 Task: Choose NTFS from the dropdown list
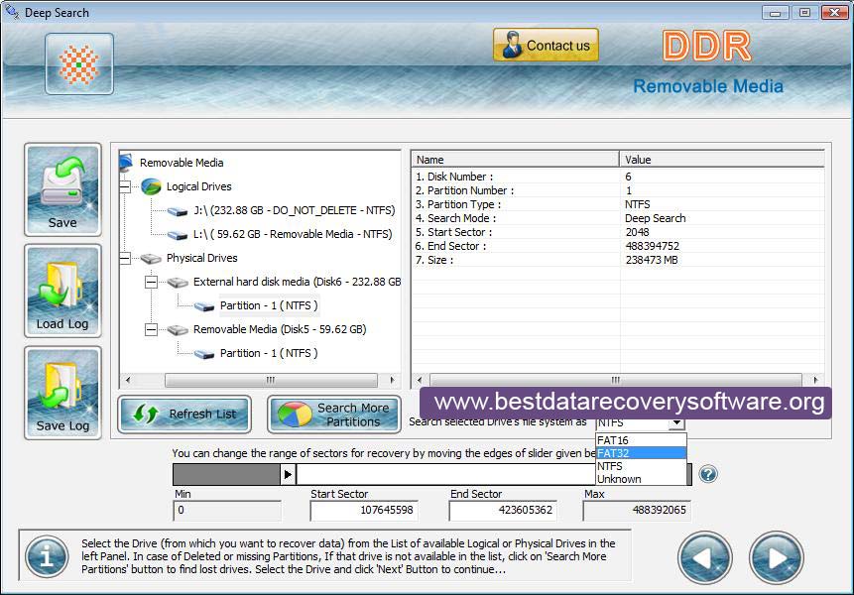click(x=641, y=466)
